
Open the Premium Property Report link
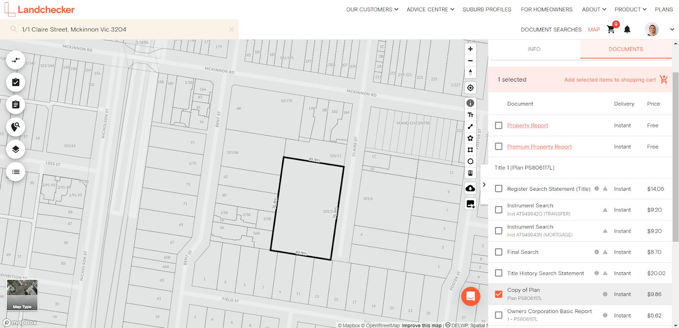point(539,147)
